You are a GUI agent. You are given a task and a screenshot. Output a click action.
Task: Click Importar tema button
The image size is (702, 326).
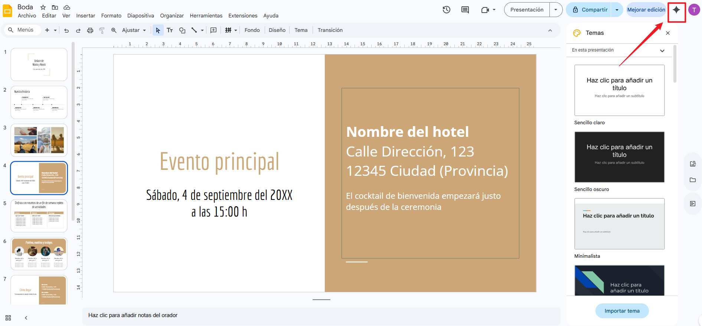pos(622,311)
